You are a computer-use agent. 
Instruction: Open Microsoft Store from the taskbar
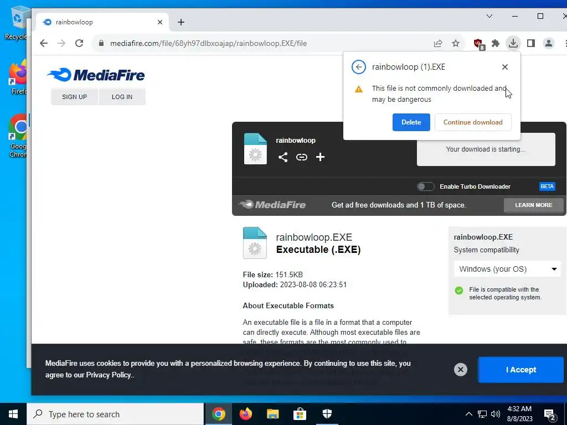[300, 414]
